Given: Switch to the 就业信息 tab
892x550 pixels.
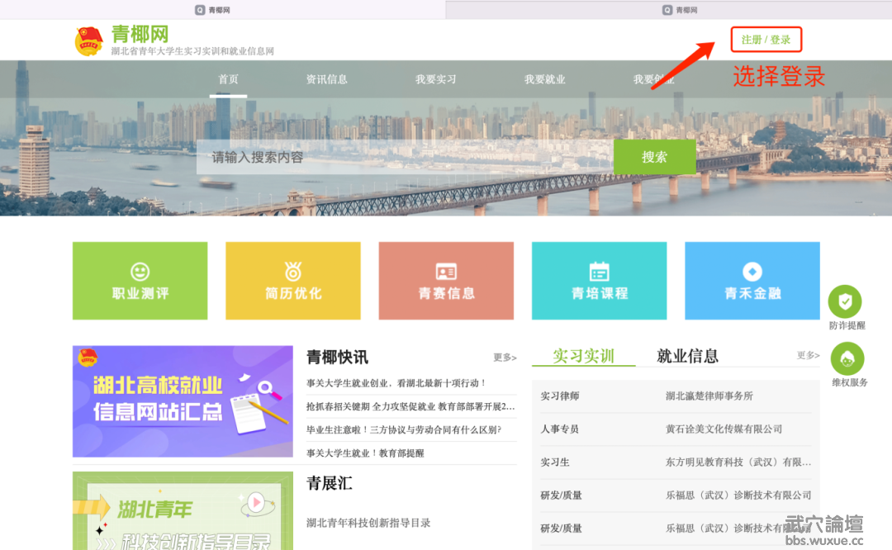Looking at the screenshot, I should tap(687, 356).
